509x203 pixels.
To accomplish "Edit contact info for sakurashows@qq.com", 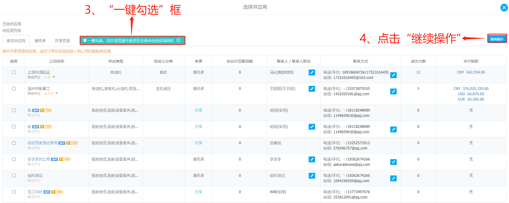I will click(393, 162).
